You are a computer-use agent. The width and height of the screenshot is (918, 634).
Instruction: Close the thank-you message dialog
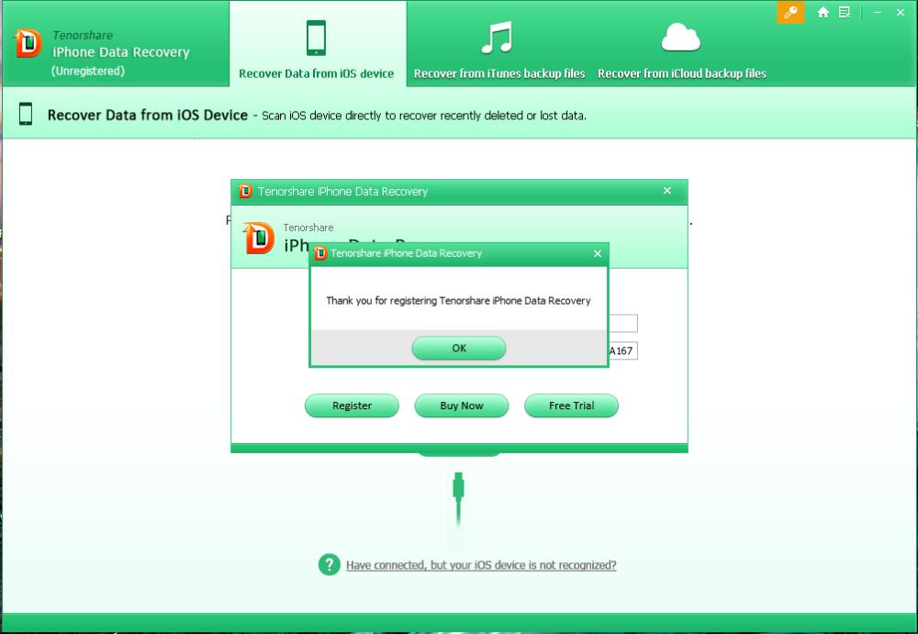pyautogui.click(x=598, y=253)
